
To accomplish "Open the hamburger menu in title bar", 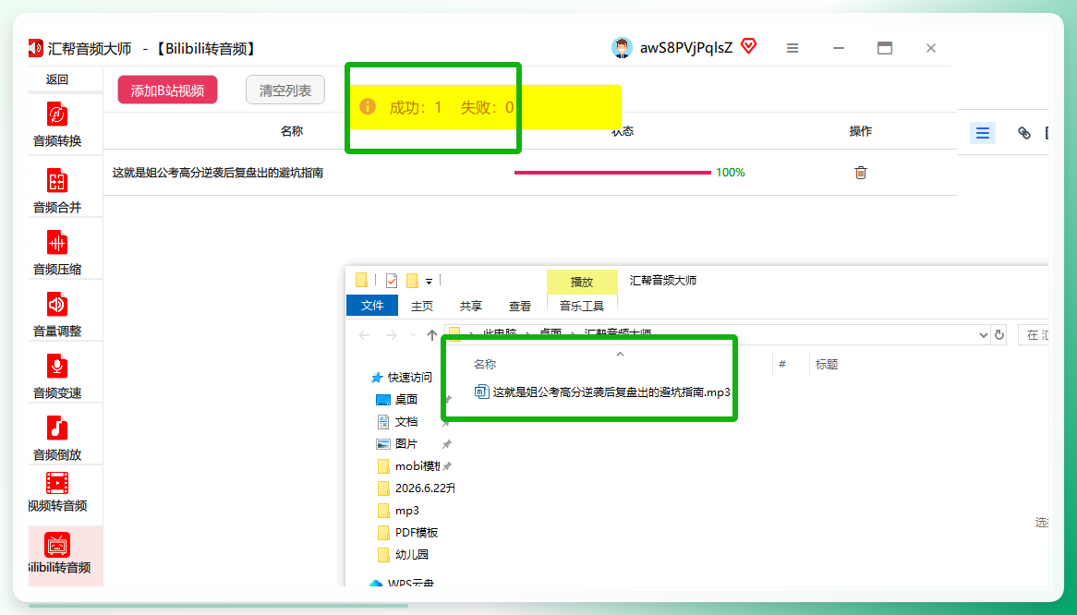I will pos(792,48).
